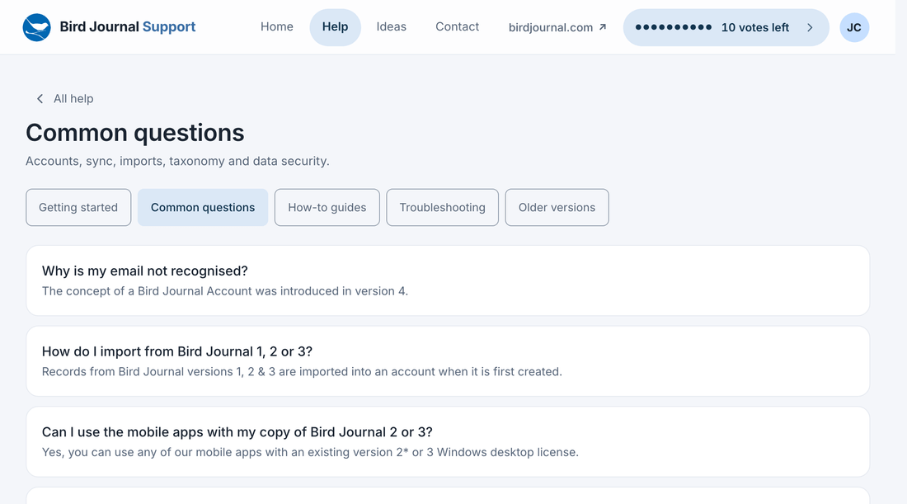Click the external link arrow next to birdjournal.com
This screenshot has height=504, width=907.
click(x=602, y=27)
